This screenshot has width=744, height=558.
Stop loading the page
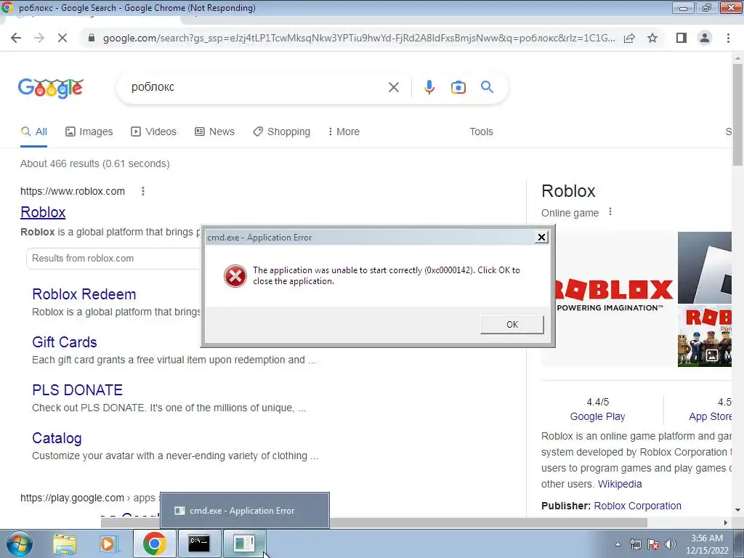point(62,38)
